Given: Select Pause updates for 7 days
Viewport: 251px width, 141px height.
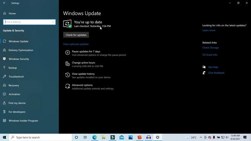Looking at the screenshot, I should pyautogui.click(x=86, y=51).
